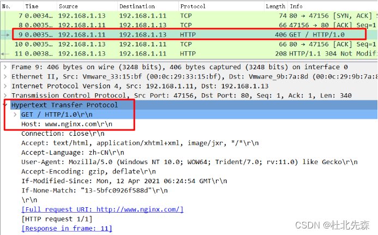Select the If-Modified-Since header line
378x235 pixels.
(x=124, y=181)
